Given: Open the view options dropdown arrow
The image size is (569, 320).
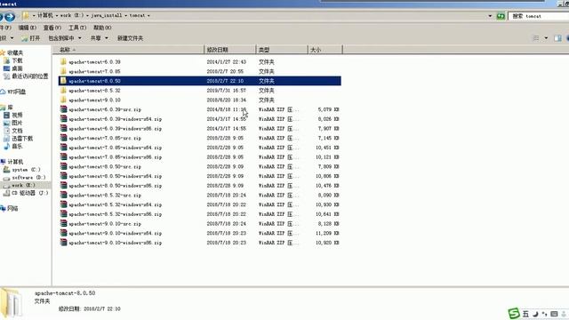Looking at the screenshot, I should 546,38.
